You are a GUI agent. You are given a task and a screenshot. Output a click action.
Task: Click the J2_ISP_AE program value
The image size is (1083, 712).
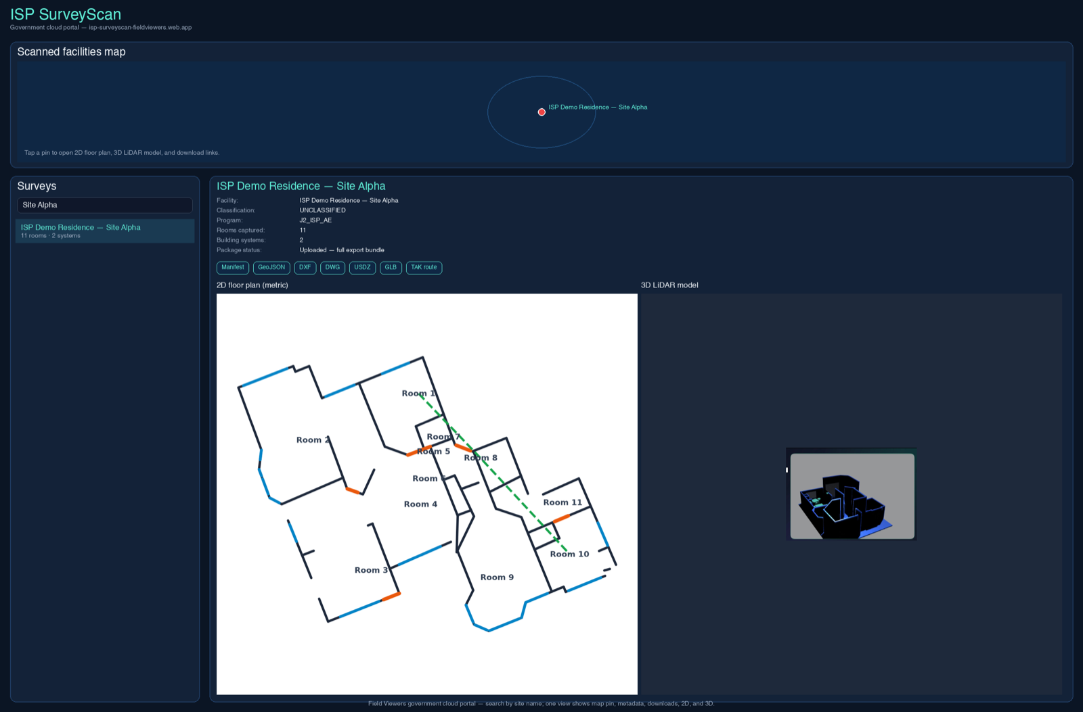click(x=315, y=220)
